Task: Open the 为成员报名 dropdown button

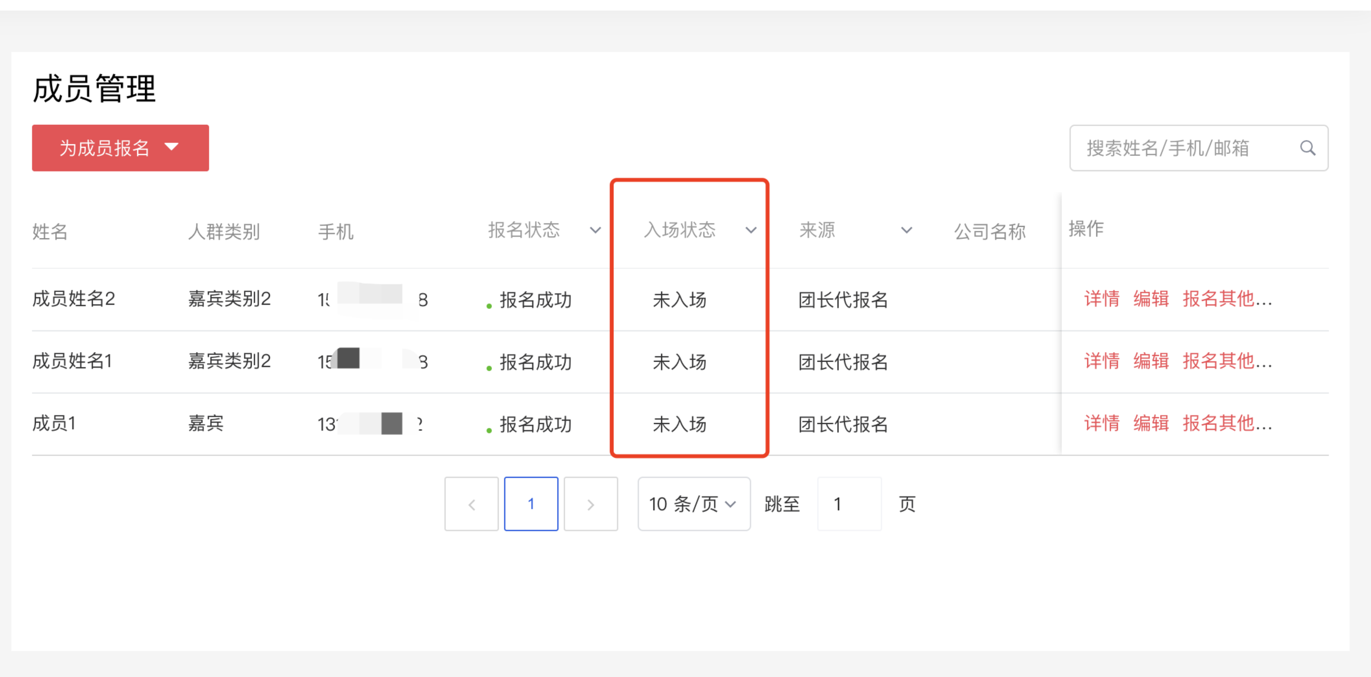Action: (x=120, y=148)
